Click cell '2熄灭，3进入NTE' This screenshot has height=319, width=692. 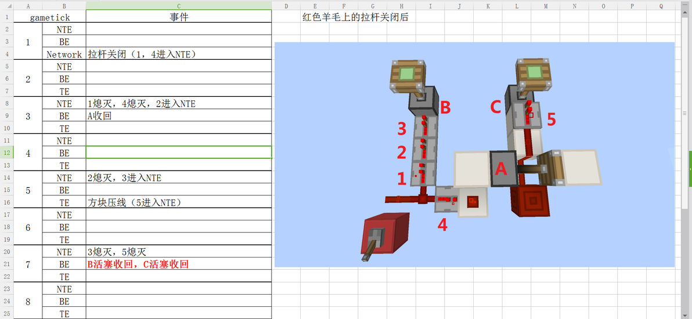tap(179, 177)
